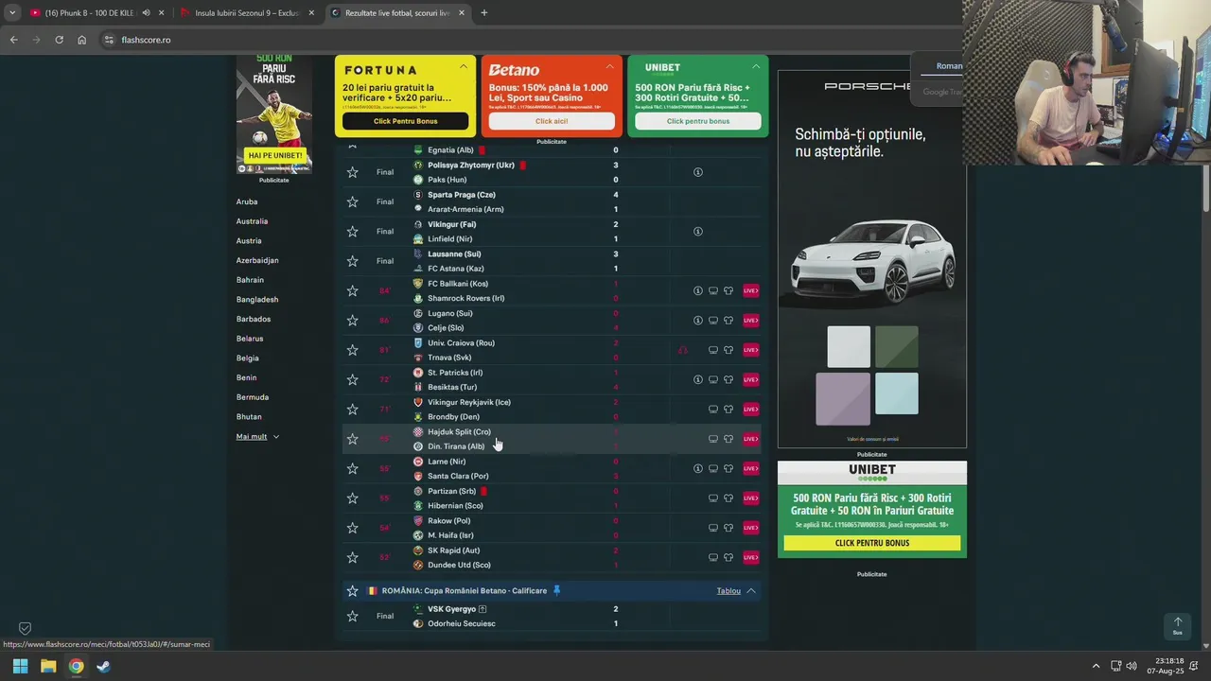Click Fortuna Click Pentru Bonus button

[405, 121]
